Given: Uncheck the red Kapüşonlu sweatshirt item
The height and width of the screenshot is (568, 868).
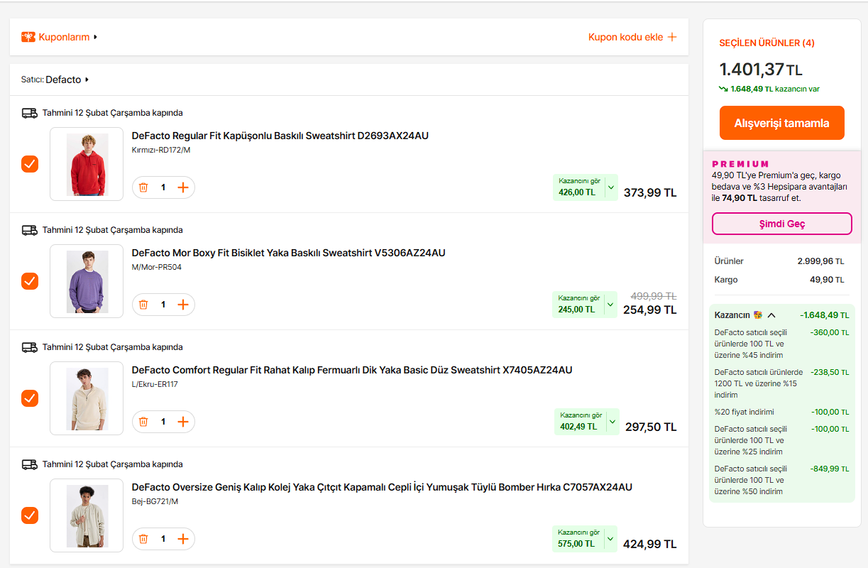Looking at the screenshot, I should click(x=30, y=164).
